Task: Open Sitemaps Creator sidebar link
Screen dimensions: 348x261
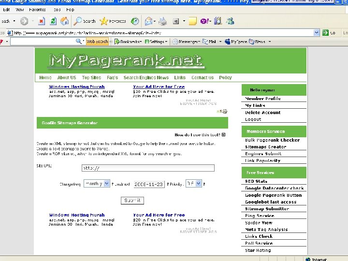Action: point(266,147)
